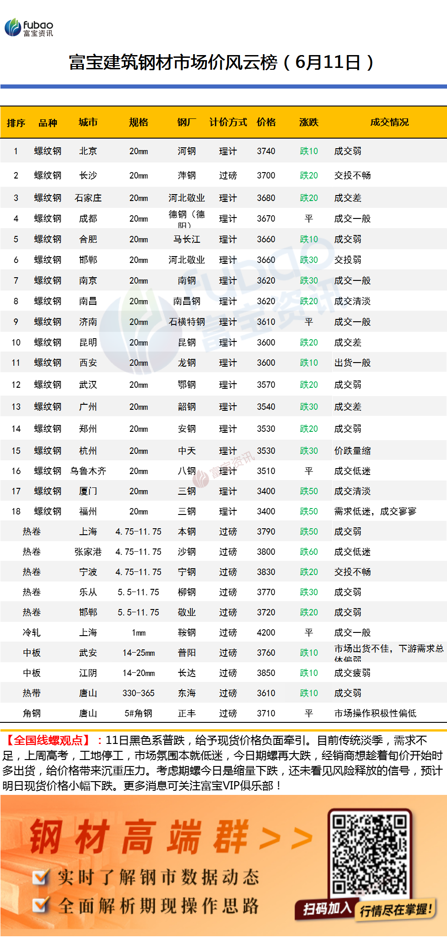Viewport: 447px width, 939px height.
Task: Click 江阴 city cell
Action: (x=88, y=673)
